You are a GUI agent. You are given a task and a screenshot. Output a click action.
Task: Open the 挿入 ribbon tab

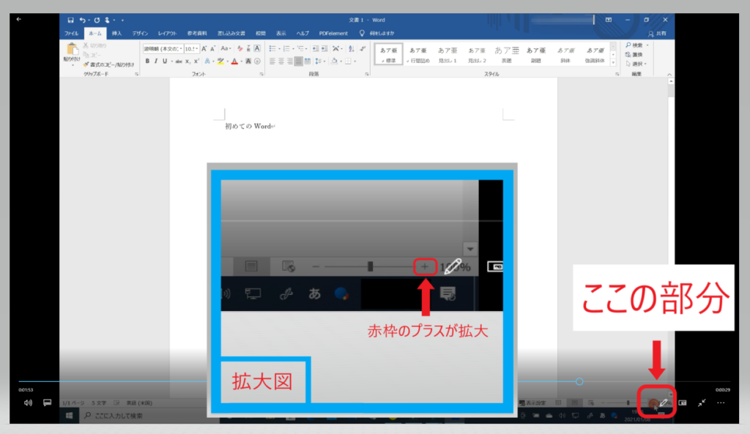pos(116,34)
